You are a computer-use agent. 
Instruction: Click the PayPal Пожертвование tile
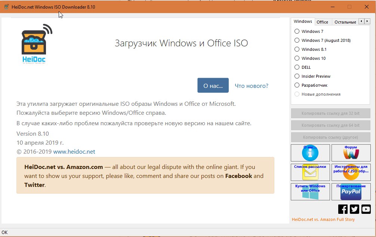coord(351,192)
